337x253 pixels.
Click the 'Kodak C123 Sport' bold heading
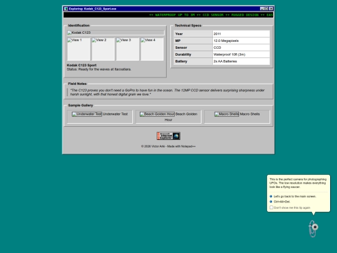pyautogui.click(x=82, y=65)
